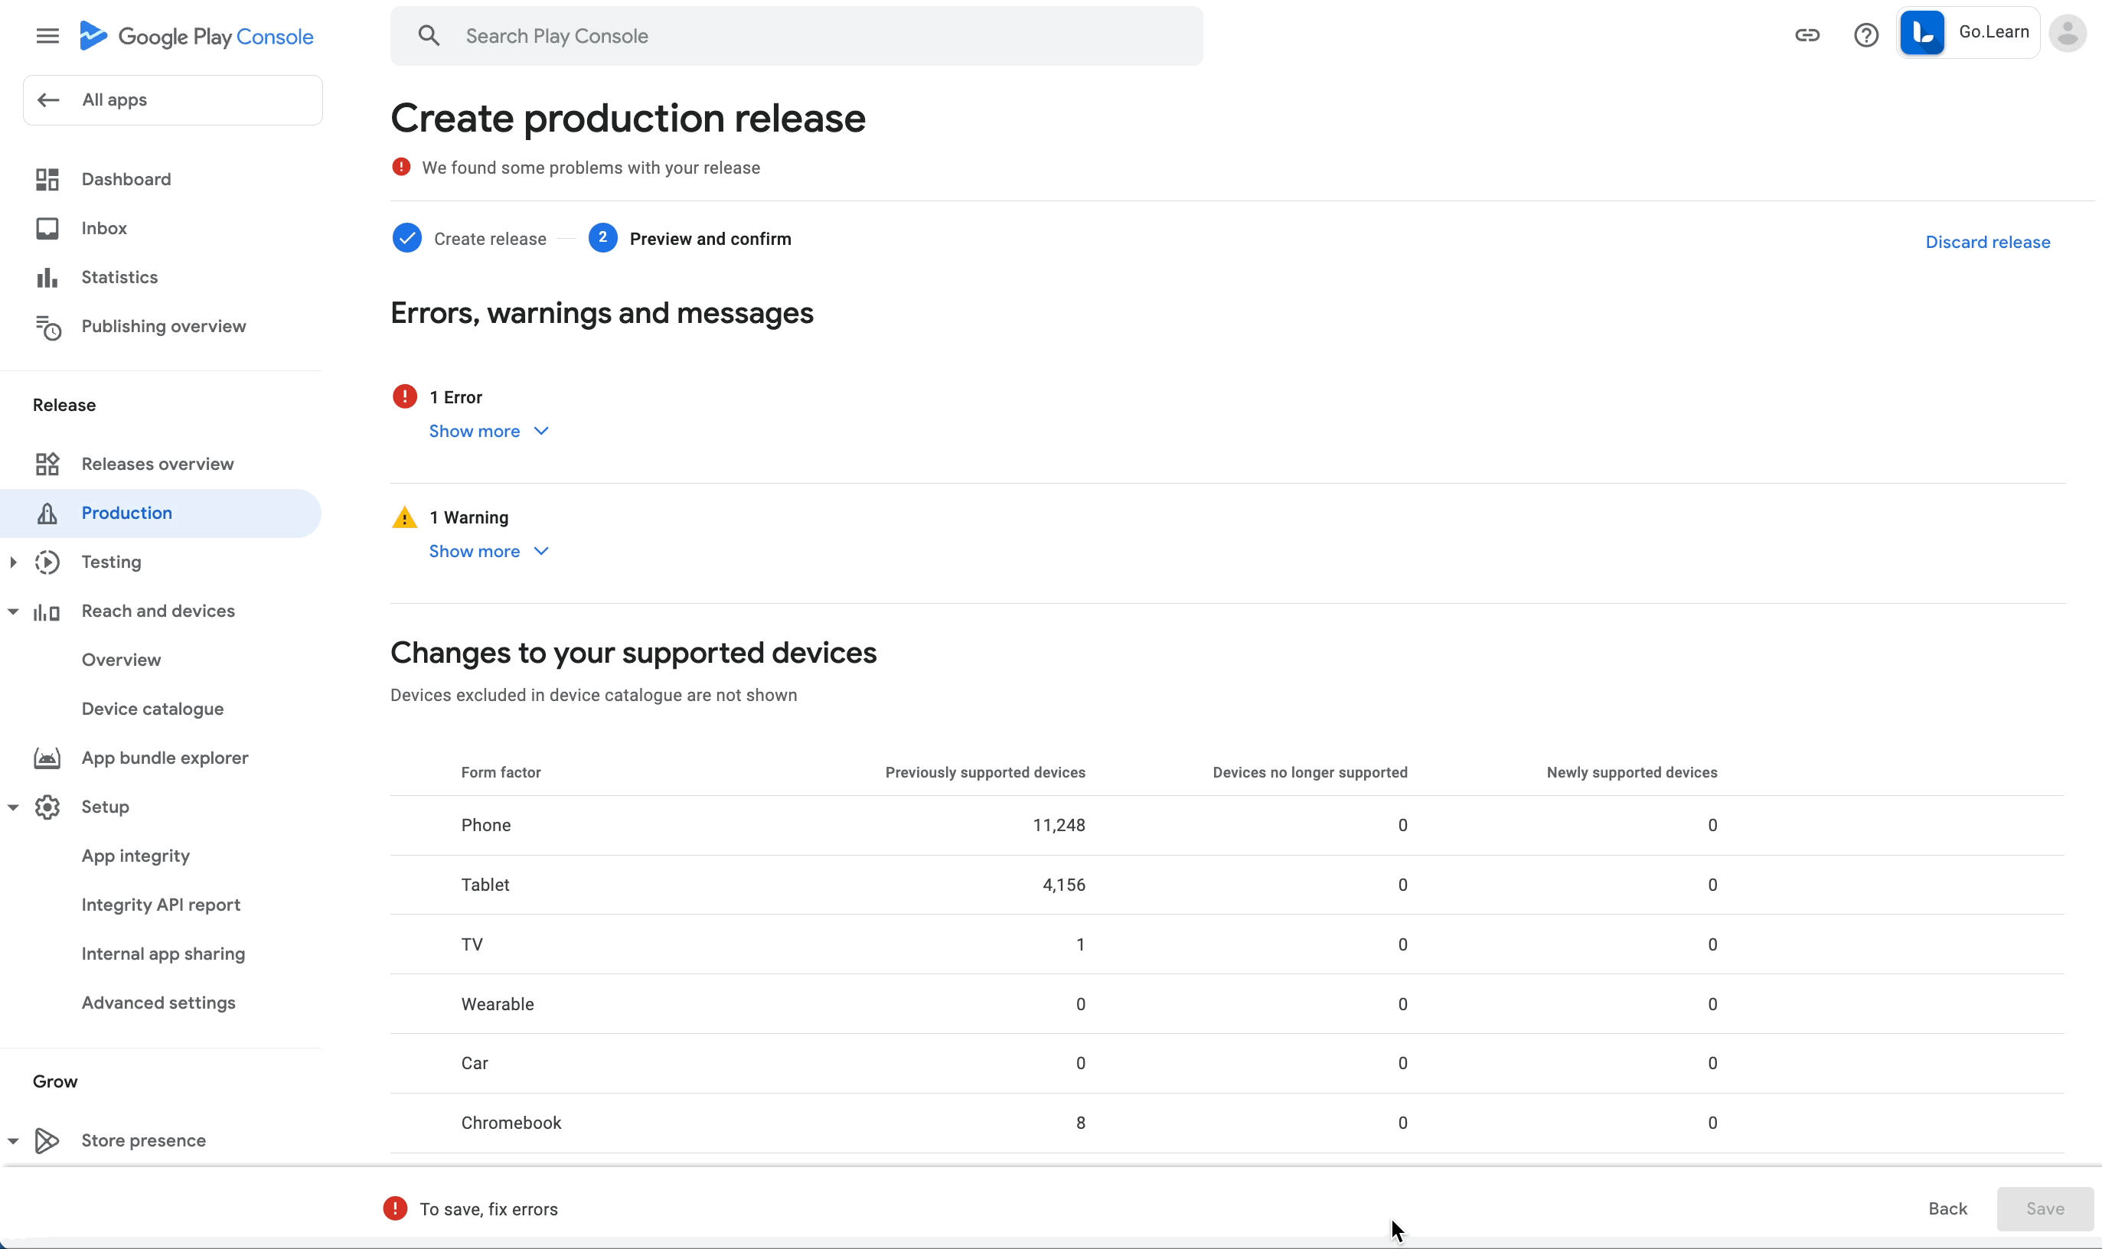Click the Newly supported devices column header
This screenshot has height=1249, width=2102.
[x=1631, y=773]
